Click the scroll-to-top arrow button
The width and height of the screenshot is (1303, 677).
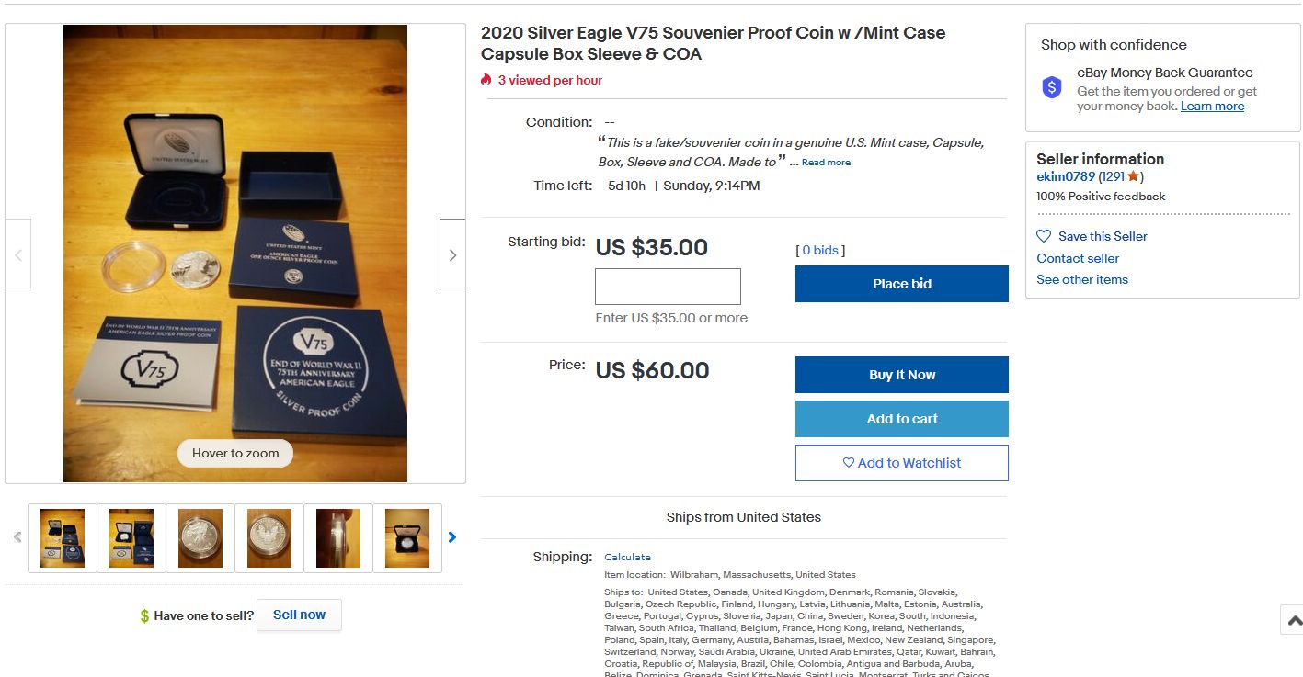1293,621
